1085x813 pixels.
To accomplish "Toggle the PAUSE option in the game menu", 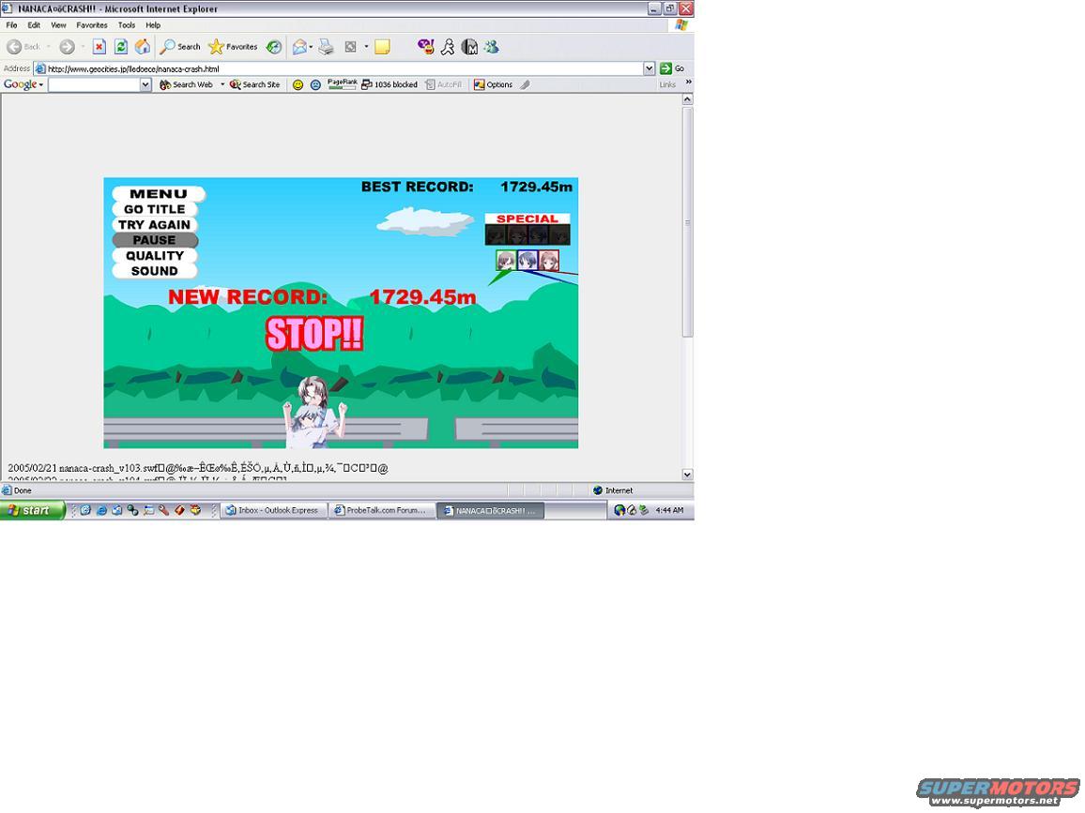I will [155, 240].
